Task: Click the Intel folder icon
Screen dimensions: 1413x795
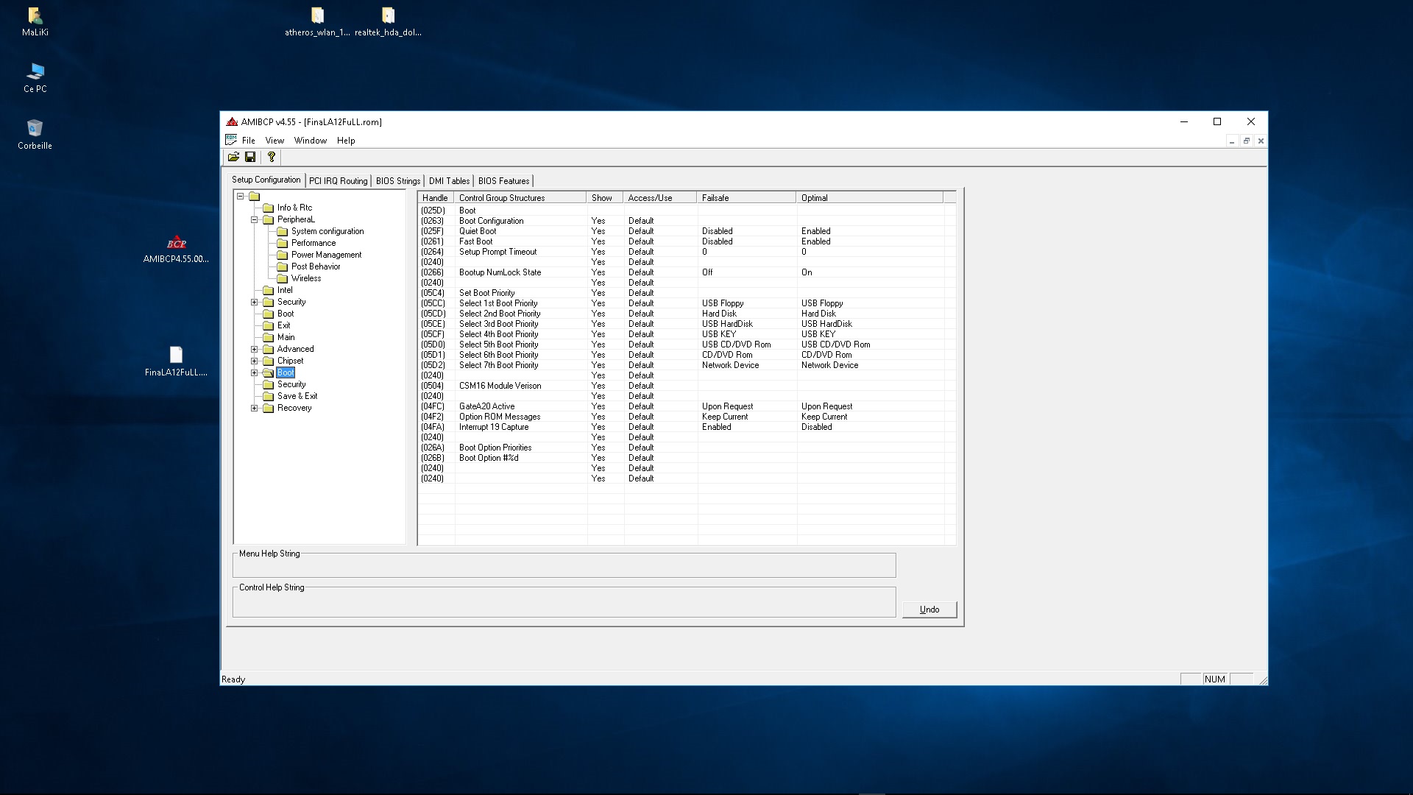Action: pyautogui.click(x=269, y=291)
